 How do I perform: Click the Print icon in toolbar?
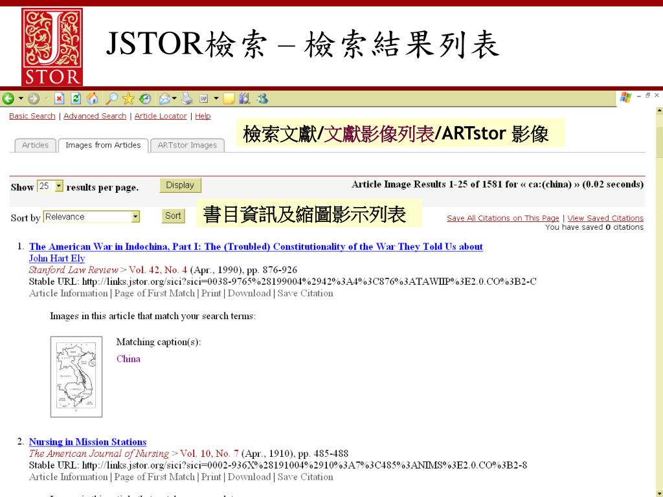(186, 99)
